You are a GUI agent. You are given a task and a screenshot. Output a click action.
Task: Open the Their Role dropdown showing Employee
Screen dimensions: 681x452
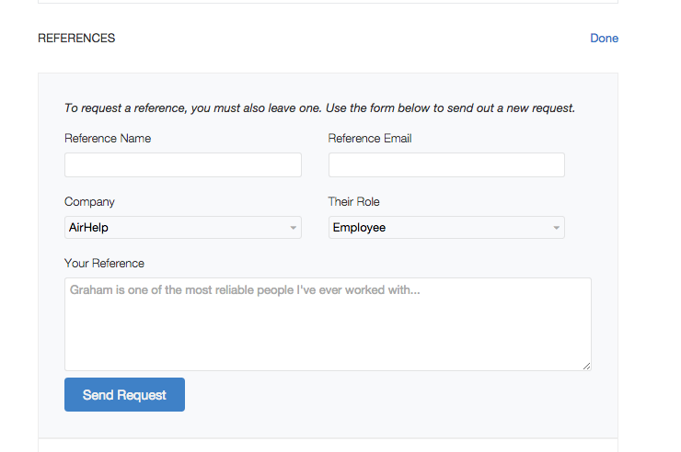coord(446,228)
